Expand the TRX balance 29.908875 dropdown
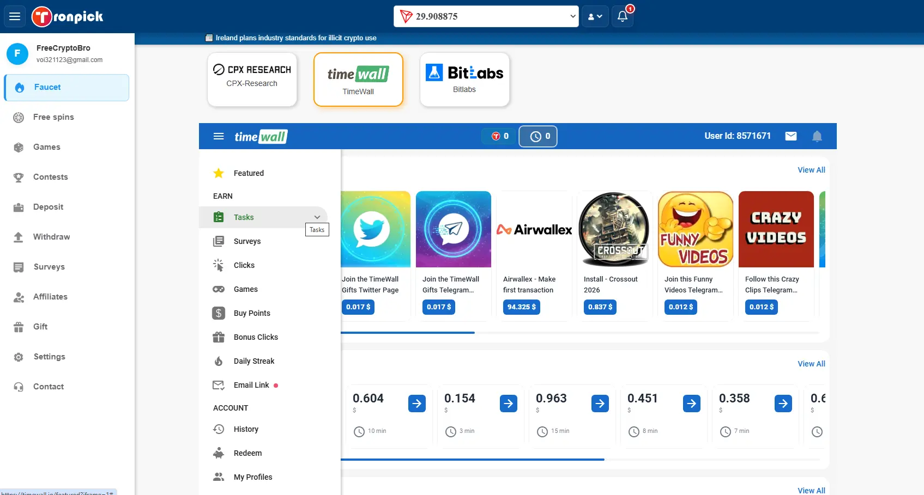This screenshot has width=924, height=495. click(486, 16)
